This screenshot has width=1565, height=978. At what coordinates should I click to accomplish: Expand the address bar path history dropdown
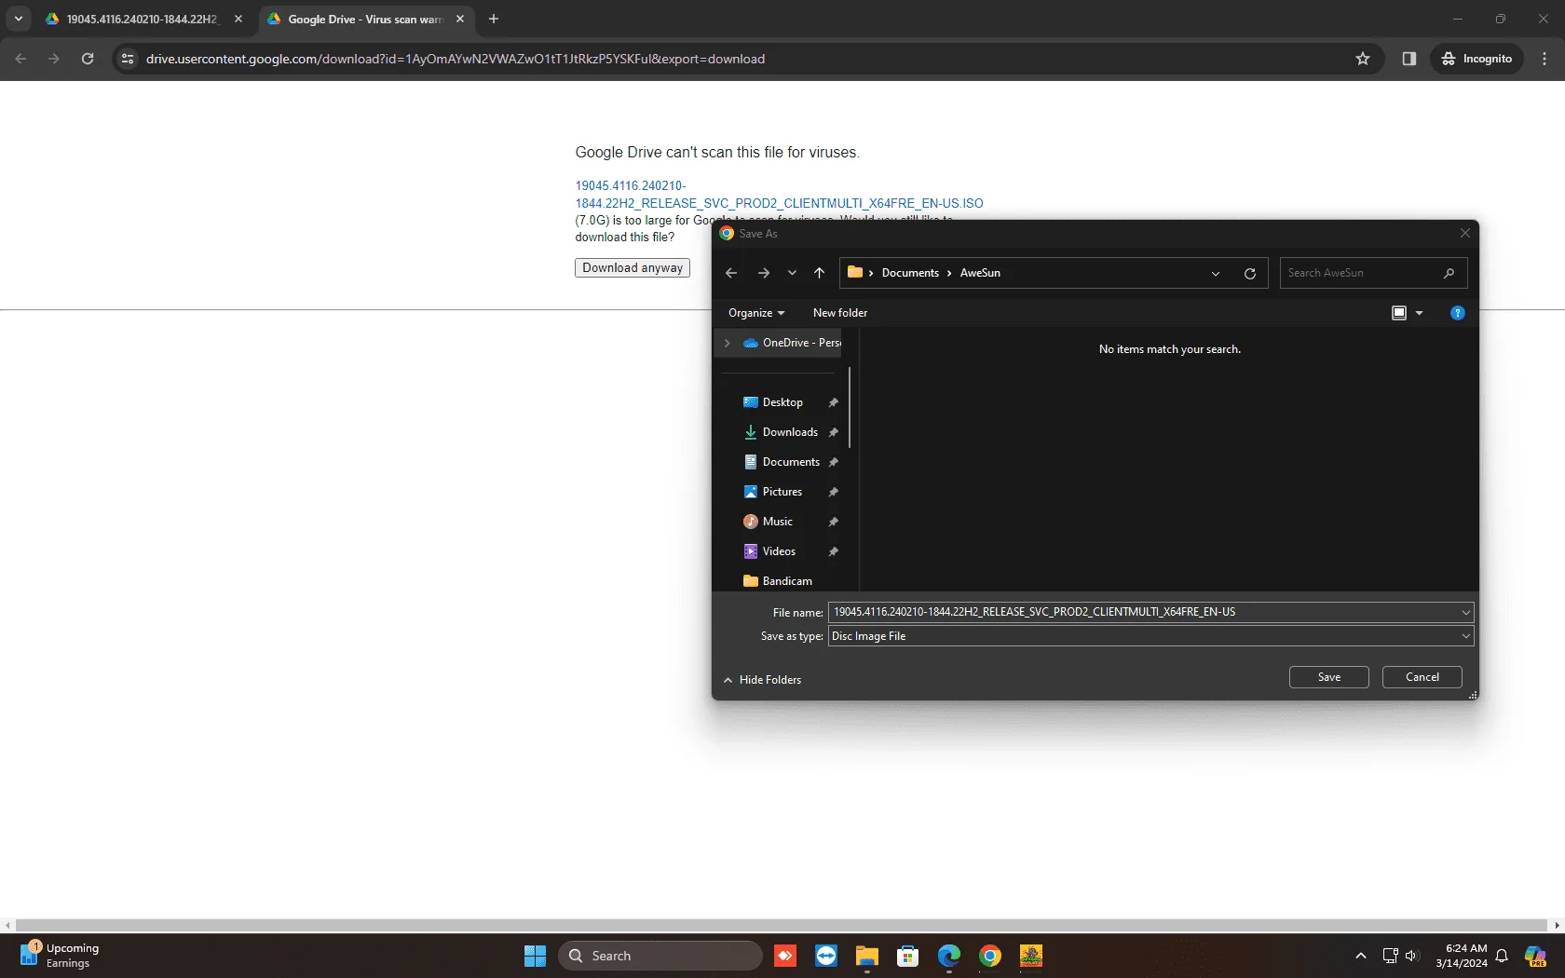tap(1216, 273)
